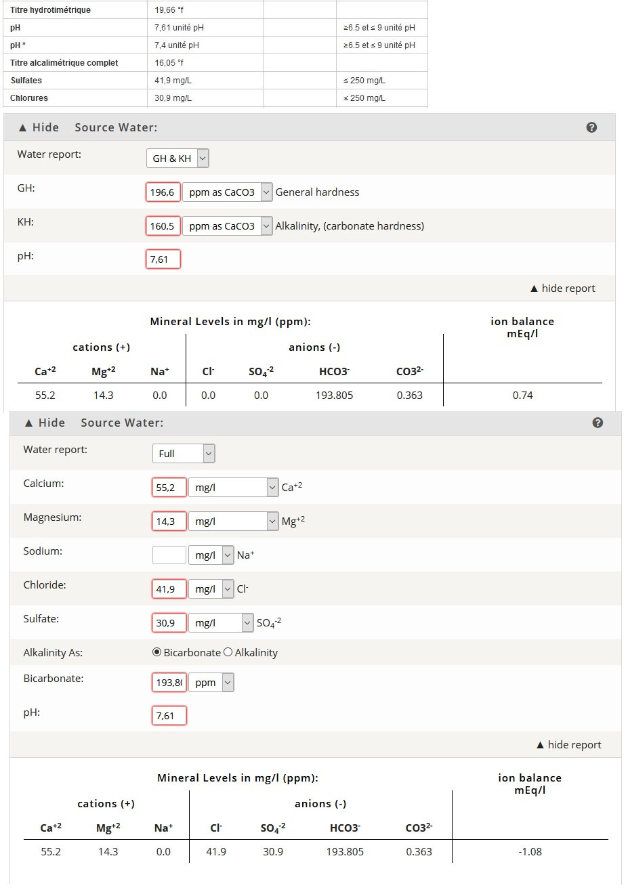
Task: Click the 41,9 mg/L table value
Action: coord(173,81)
